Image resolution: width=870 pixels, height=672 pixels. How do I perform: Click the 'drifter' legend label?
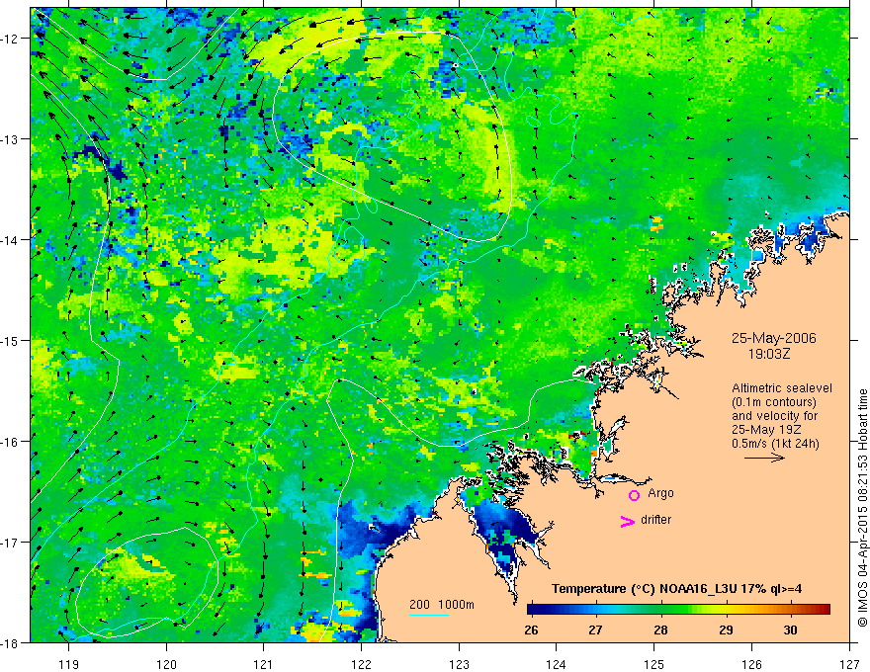pyautogui.click(x=655, y=520)
